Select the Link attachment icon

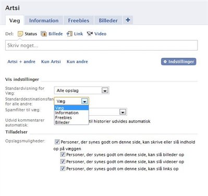[x=69, y=34]
